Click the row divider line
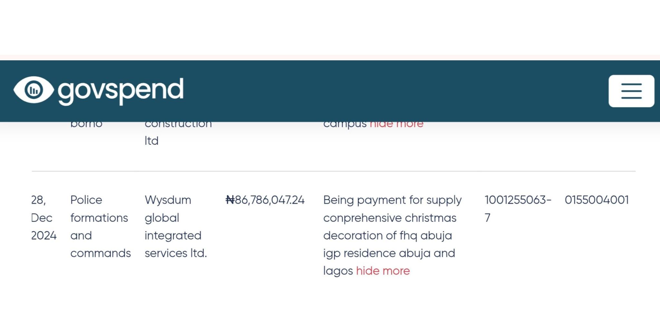Screen dimensions: 660x330 pyautogui.click(x=334, y=171)
